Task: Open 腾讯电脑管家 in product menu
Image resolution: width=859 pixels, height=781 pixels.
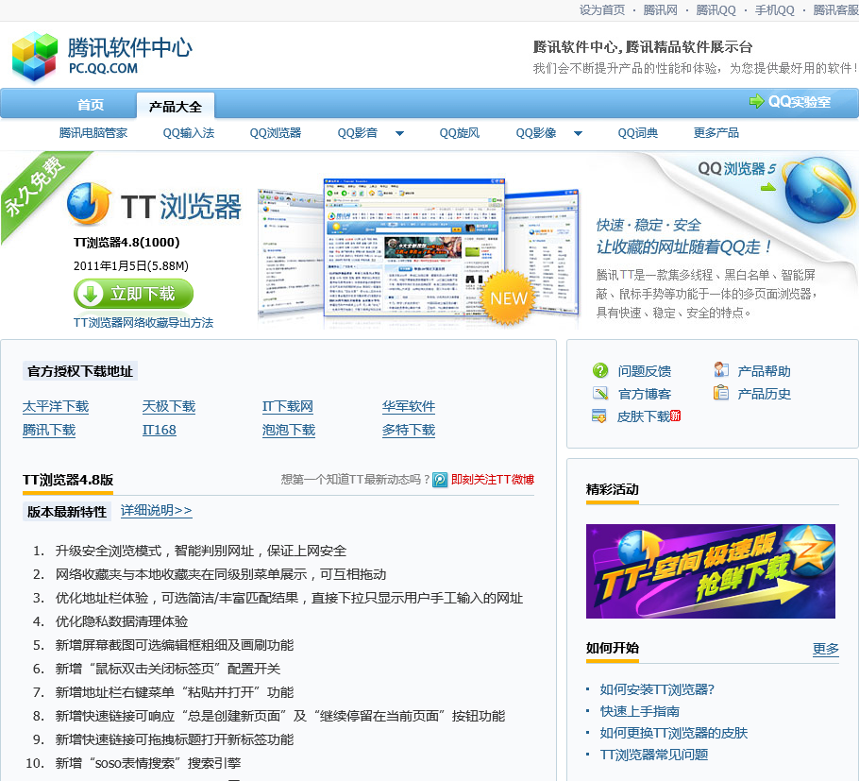Action: [93, 133]
